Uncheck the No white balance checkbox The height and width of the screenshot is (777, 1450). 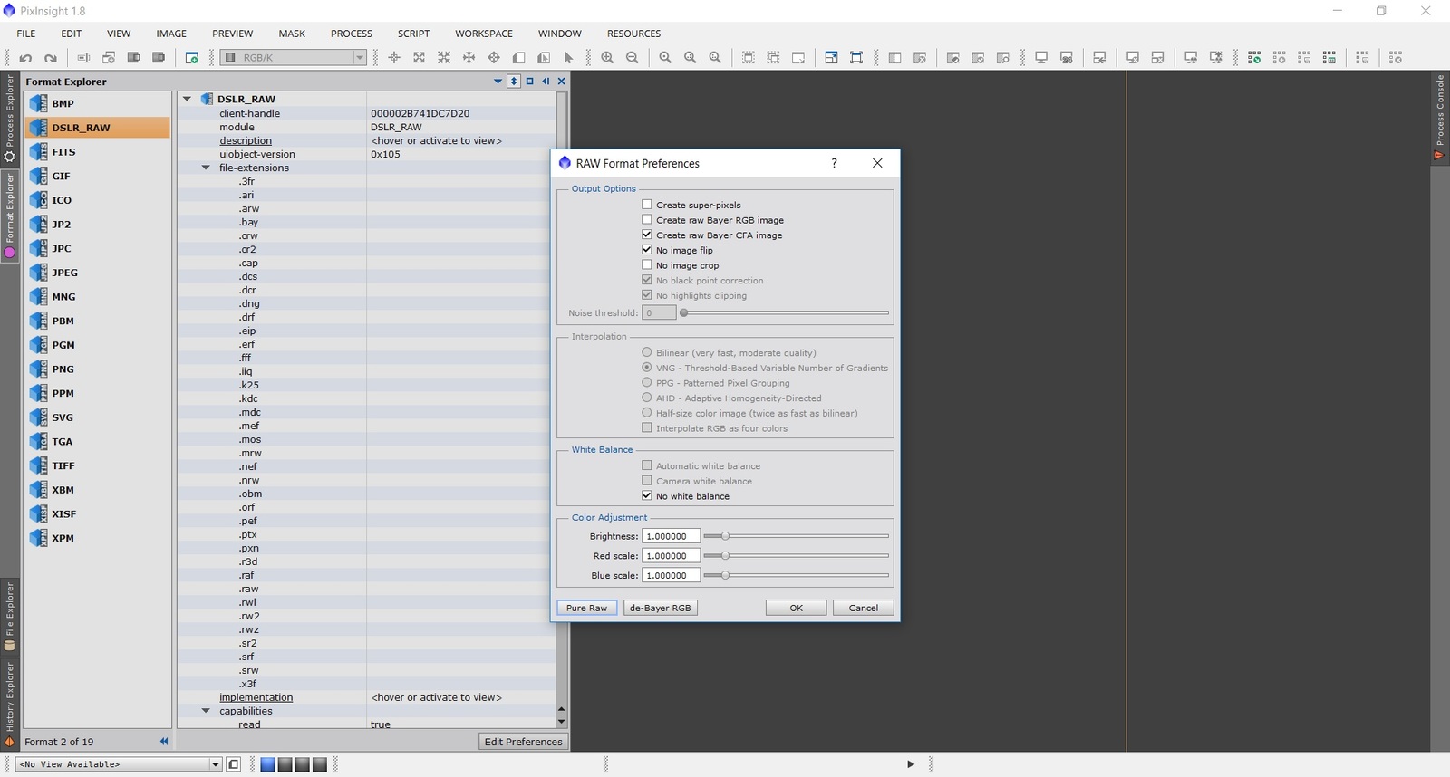647,496
